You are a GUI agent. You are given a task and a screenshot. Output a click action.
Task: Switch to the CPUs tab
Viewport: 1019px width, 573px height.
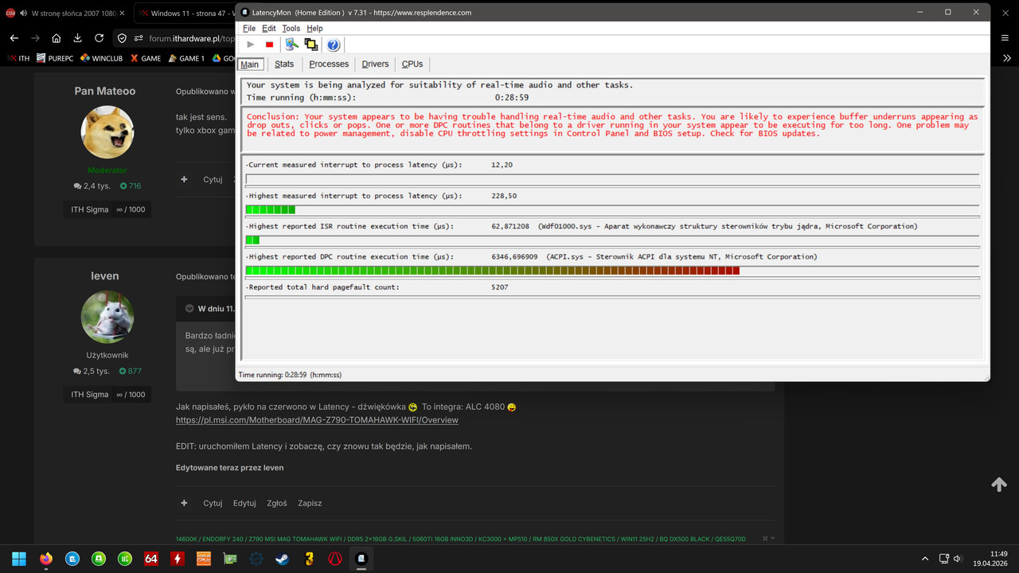coord(412,64)
